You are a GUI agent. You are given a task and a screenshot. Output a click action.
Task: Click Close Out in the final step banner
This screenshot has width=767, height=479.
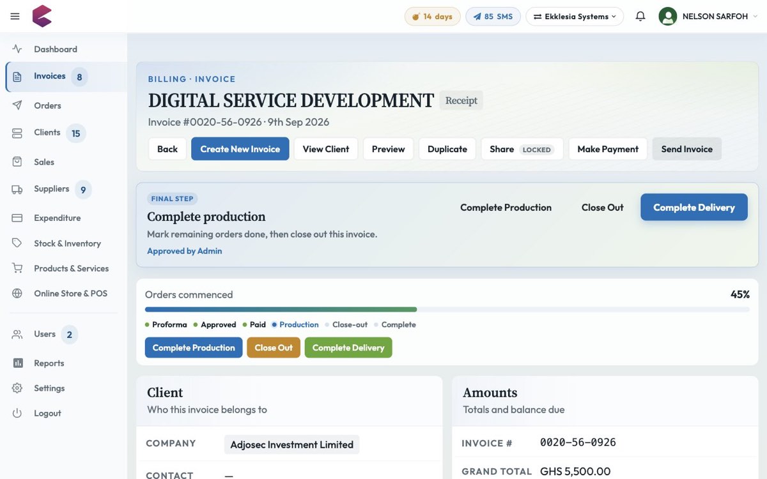click(602, 208)
